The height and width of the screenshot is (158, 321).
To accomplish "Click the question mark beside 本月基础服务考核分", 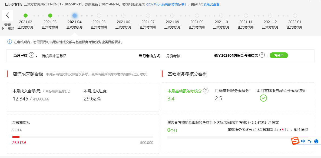I will pyautogui.click(x=206, y=91).
